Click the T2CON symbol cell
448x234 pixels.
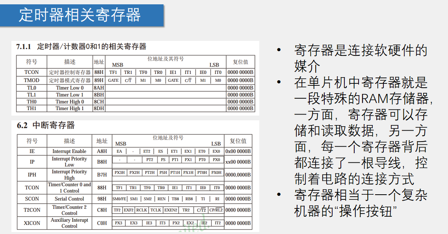(32, 210)
